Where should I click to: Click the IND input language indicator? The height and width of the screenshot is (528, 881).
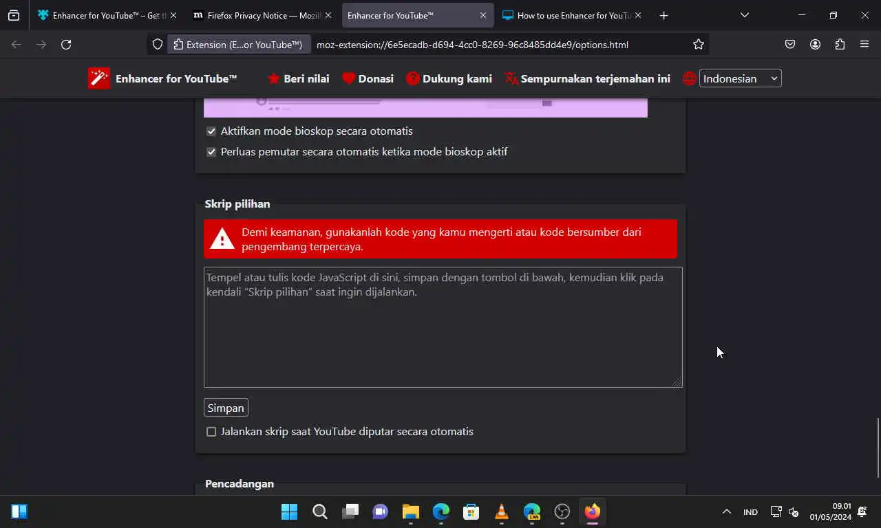(x=750, y=511)
